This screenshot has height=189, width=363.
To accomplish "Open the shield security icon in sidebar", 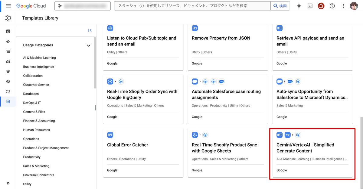I will coord(8,71).
